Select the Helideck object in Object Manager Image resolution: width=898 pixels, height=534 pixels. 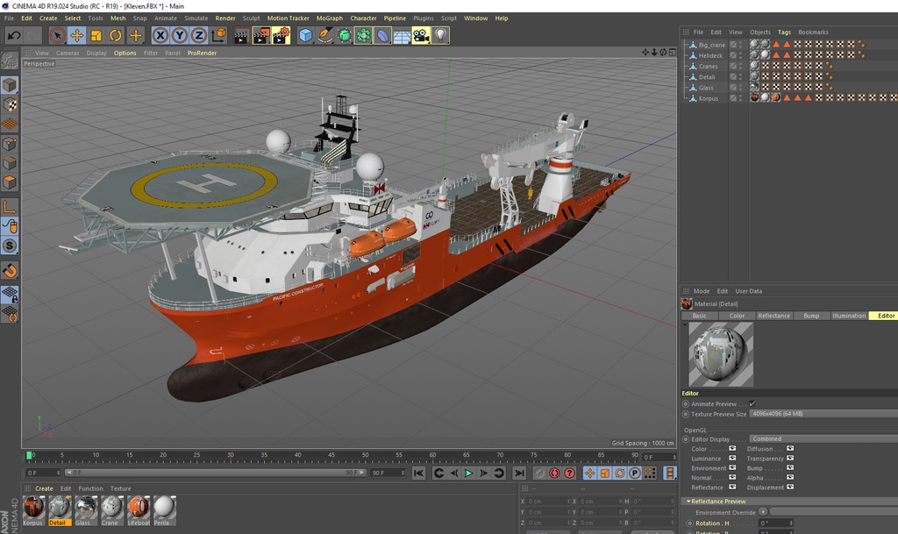710,55
